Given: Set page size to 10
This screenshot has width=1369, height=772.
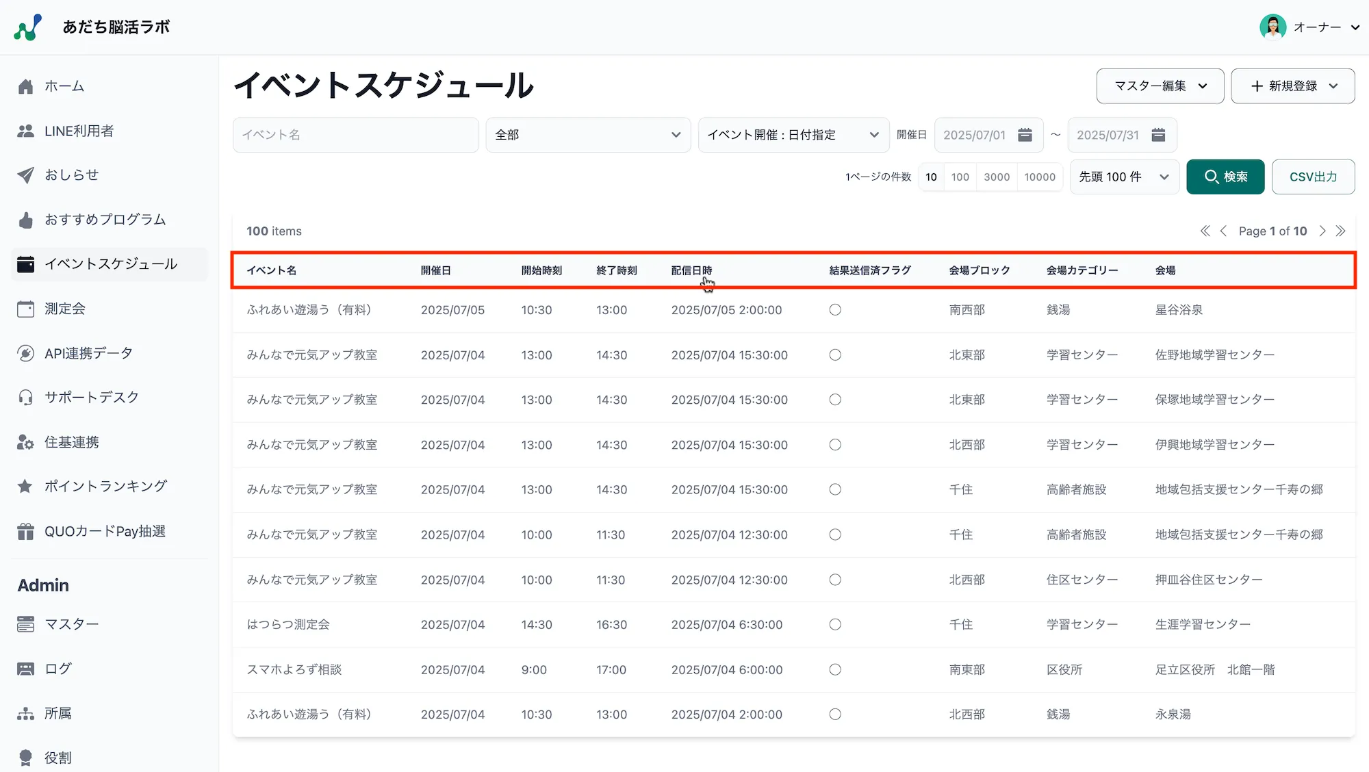Looking at the screenshot, I should click(x=931, y=177).
